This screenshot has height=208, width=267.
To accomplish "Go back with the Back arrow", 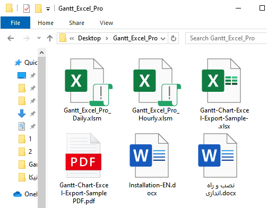I will click(x=11, y=38).
